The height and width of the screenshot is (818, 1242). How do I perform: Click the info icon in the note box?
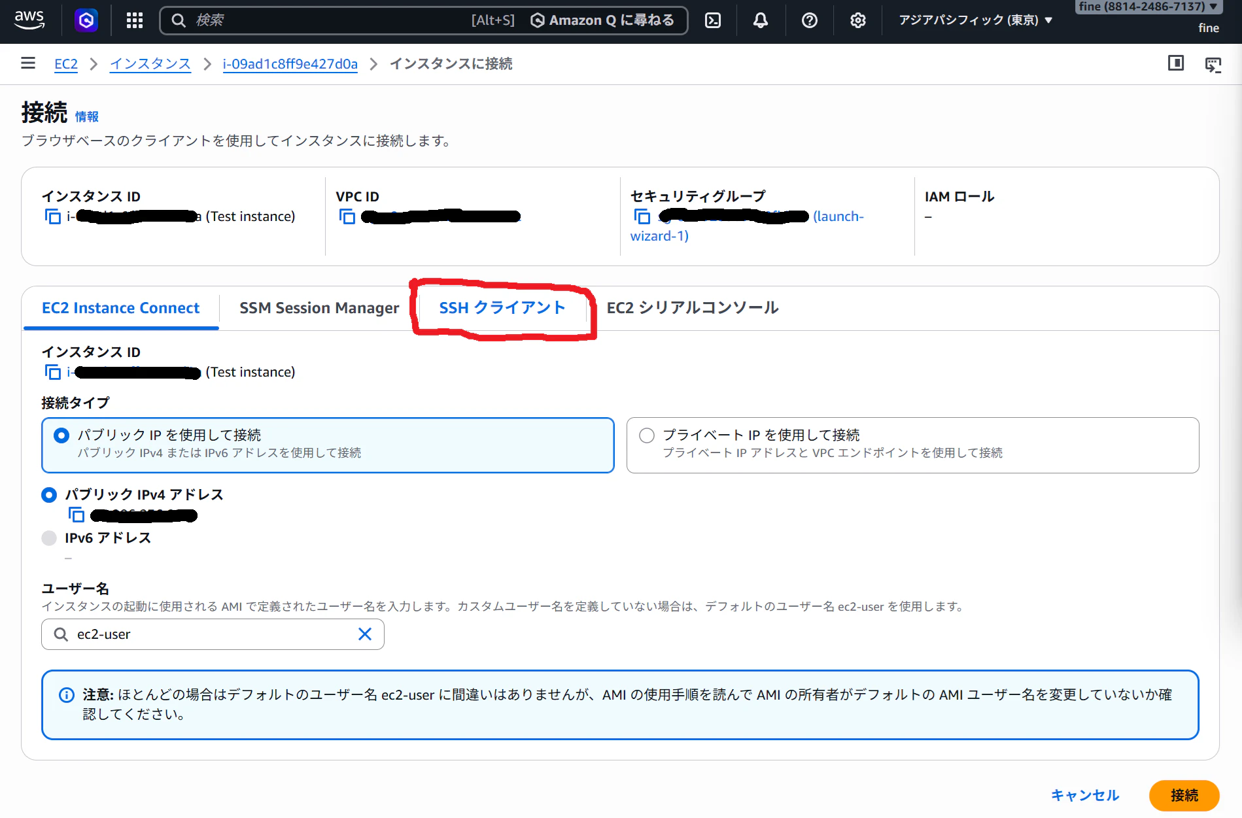pyautogui.click(x=67, y=695)
